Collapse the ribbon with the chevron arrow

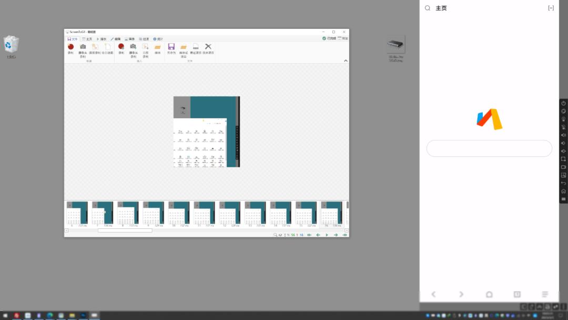tap(346, 61)
